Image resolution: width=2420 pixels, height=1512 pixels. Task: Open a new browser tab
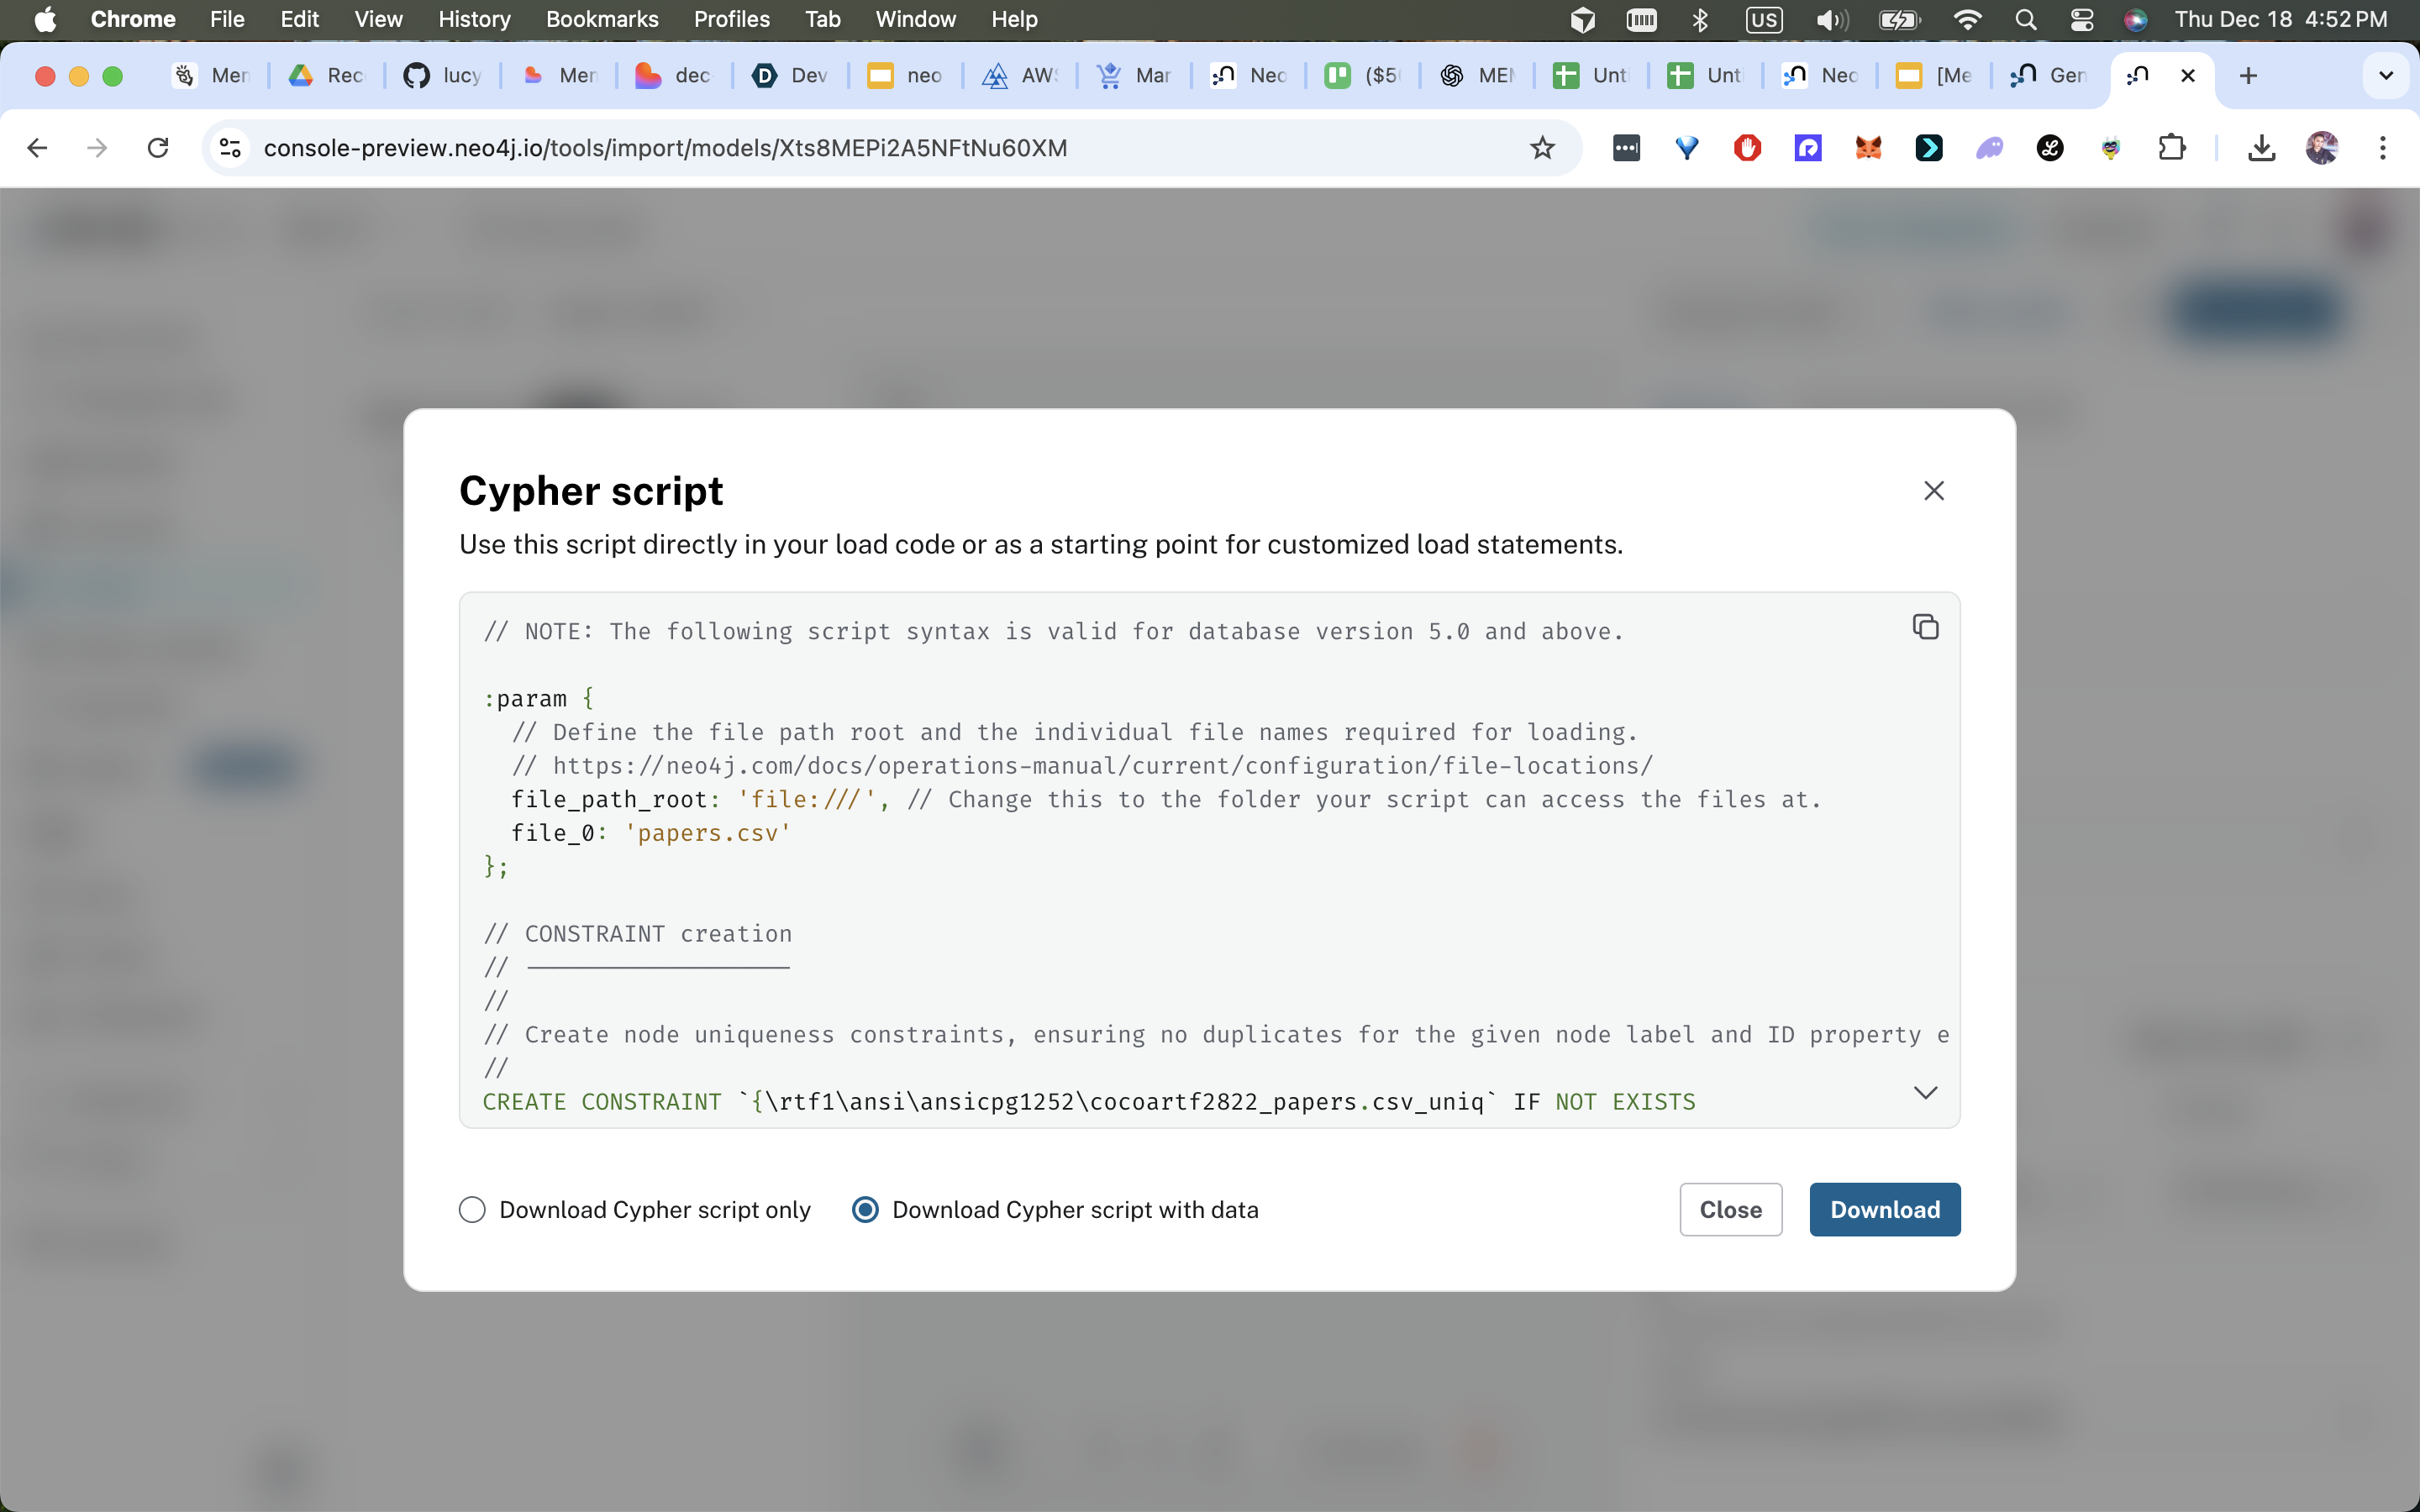tap(2248, 75)
